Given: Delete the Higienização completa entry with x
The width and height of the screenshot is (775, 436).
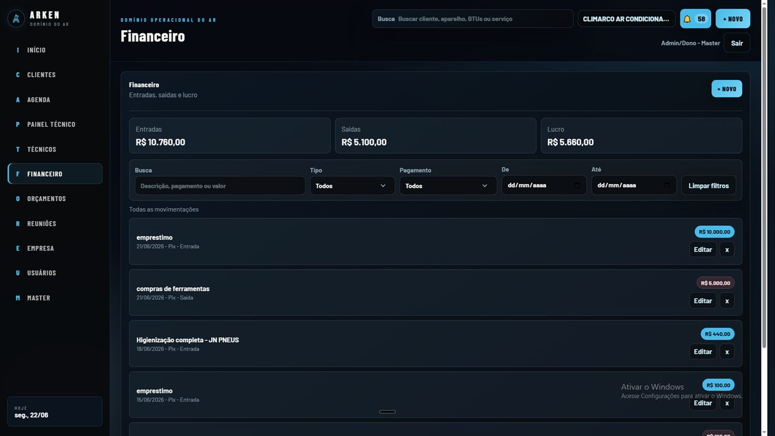Looking at the screenshot, I should pyautogui.click(x=727, y=351).
